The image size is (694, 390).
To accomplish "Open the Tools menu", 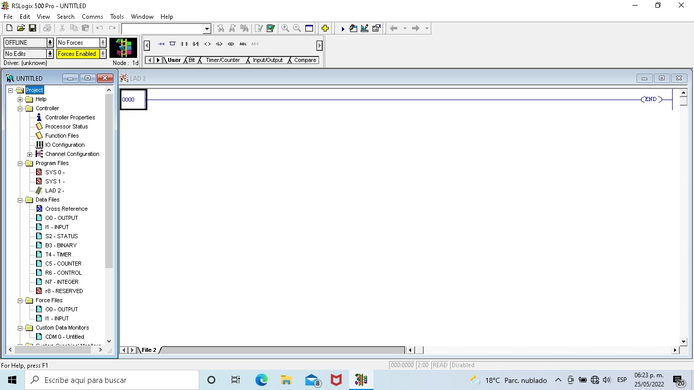I will tap(117, 17).
